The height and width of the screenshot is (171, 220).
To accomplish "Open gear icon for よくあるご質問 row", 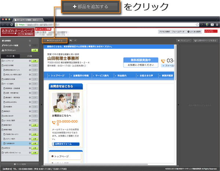I will 30,121.
